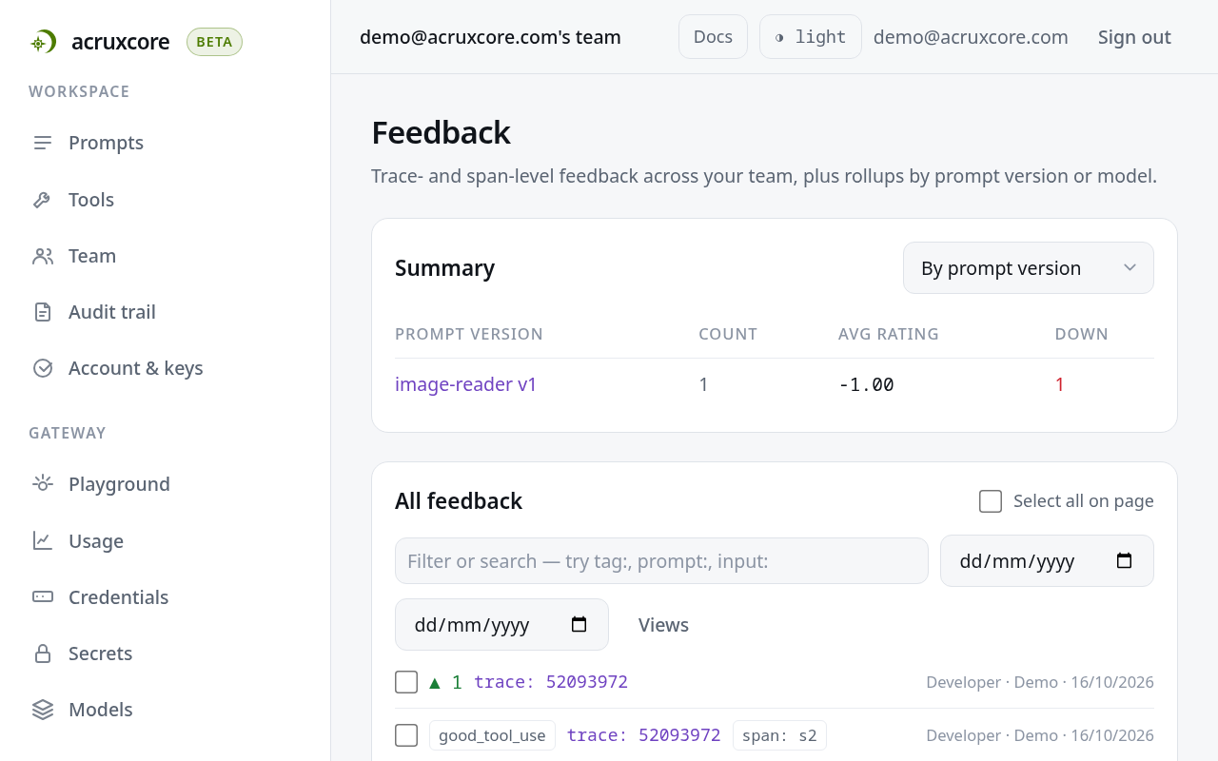Image resolution: width=1218 pixels, height=761 pixels.
Task: Focus the Filter or search input
Action: coord(661,561)
